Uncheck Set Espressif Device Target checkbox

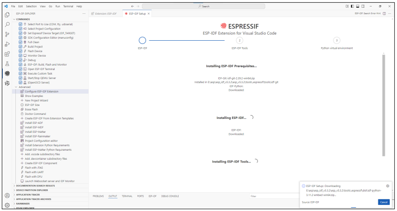(x=20, y=33)
